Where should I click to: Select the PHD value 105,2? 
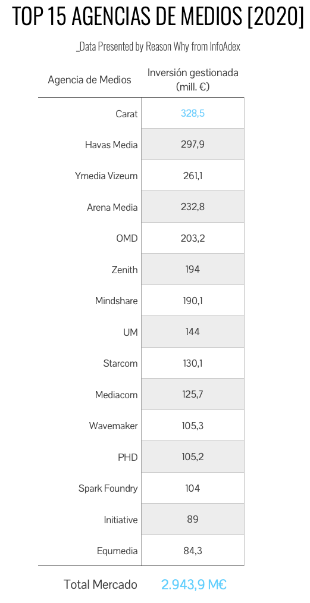193,457
